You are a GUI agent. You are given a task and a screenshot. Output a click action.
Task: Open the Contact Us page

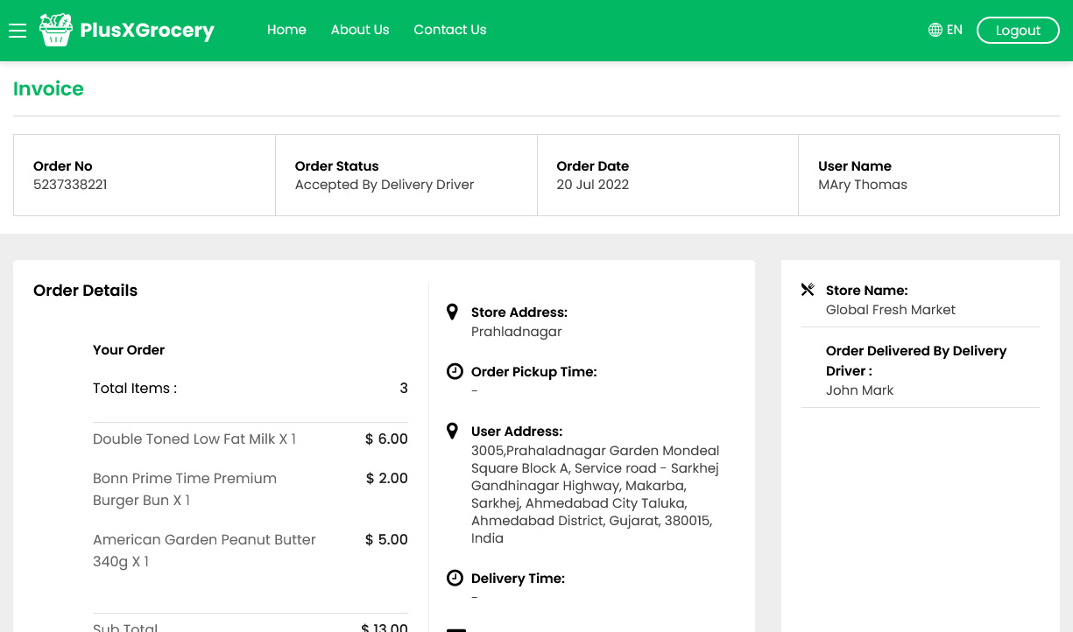[450, 30]
